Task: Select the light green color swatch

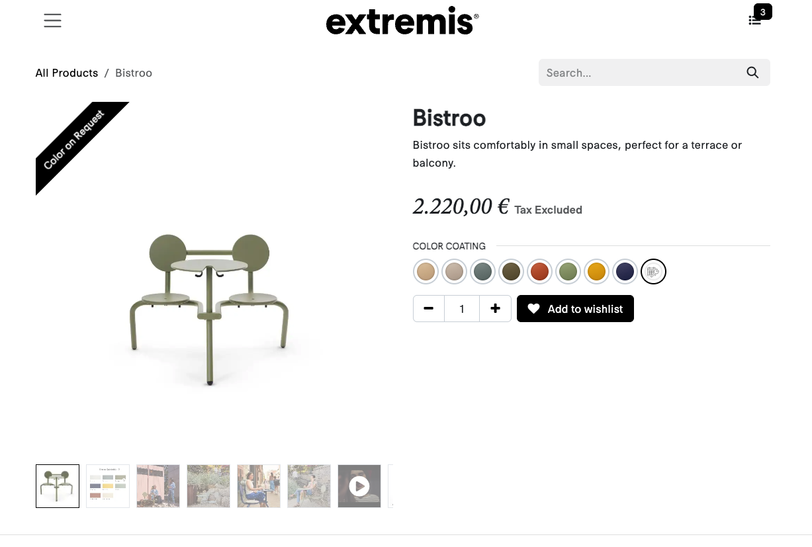Action: pyautogui.click(x=568, y=271)
